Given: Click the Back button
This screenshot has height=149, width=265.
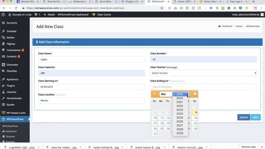Looking at the screenshot, I should pos(255,117).
